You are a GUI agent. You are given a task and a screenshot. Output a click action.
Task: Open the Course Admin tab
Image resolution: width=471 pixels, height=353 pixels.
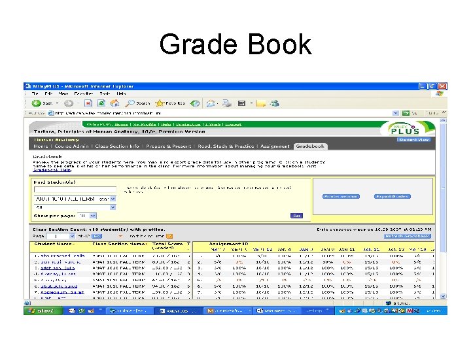coord(71,146)
